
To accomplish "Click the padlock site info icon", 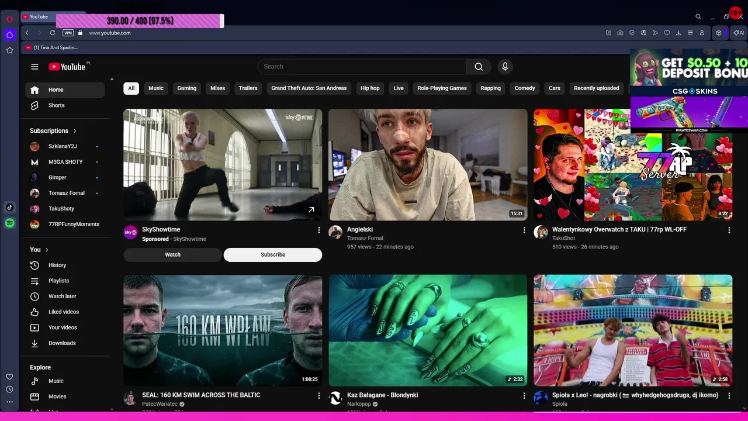I will [81, 33].
